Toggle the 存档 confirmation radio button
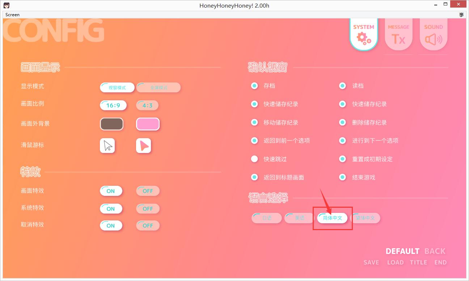Viewport: 469px width, 281px height. 255,86
